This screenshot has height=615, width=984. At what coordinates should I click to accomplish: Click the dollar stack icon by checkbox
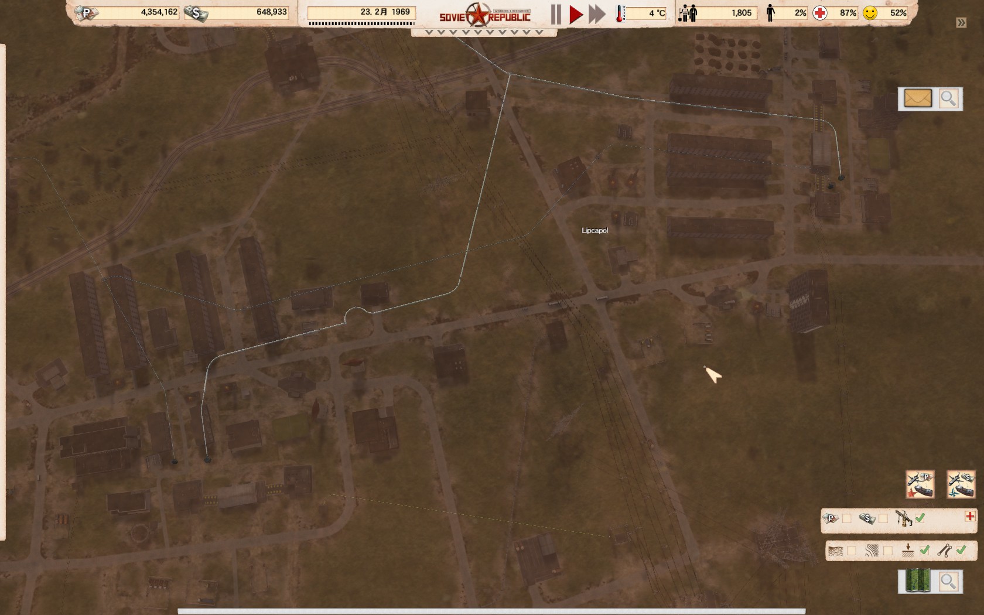coord(867,518)
